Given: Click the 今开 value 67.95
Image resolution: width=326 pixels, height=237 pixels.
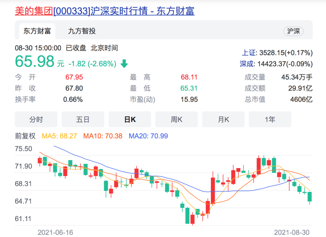Looking at the screenshot, I should click(x=74, y=77).
